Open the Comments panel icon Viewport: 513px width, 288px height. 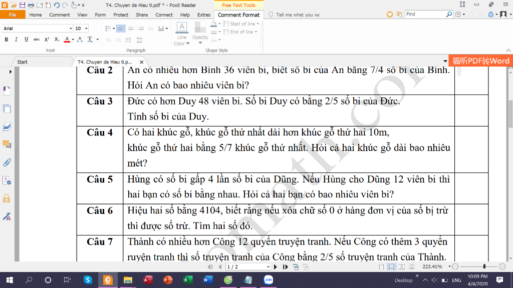(7, 144)
